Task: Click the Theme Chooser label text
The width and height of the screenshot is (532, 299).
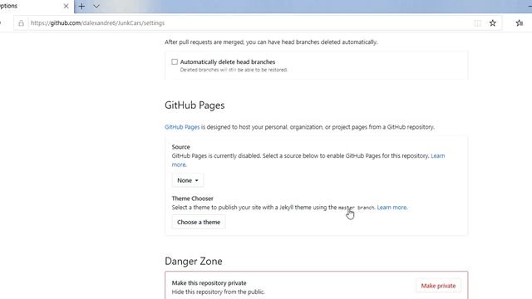Action: point(192,199)
